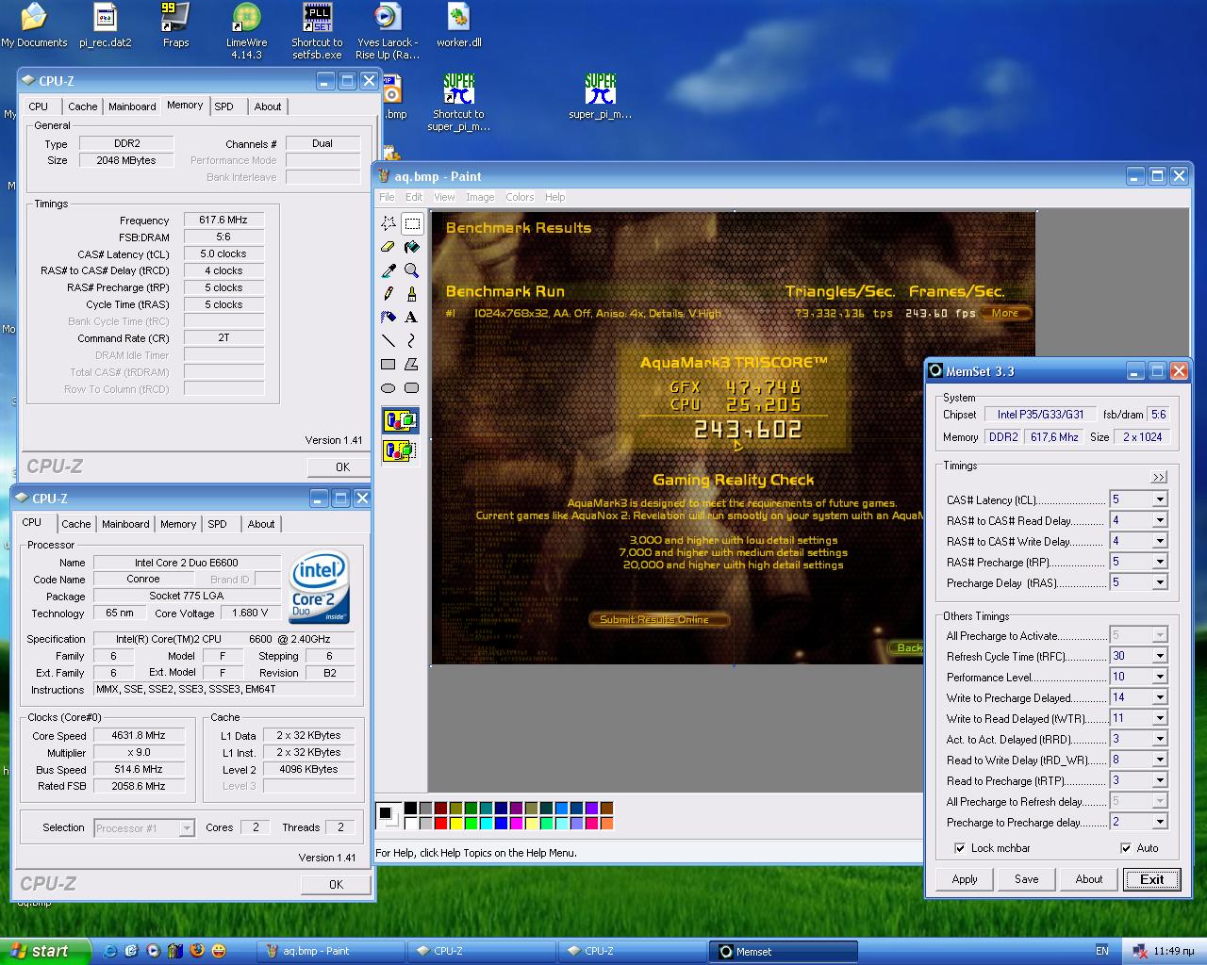Pick the straight Line tool
1207x965 pixels.
tap(389, 341)
